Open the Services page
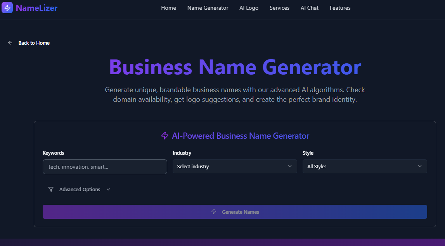This screenshot has height=246, width=445. tap(279, 8)
